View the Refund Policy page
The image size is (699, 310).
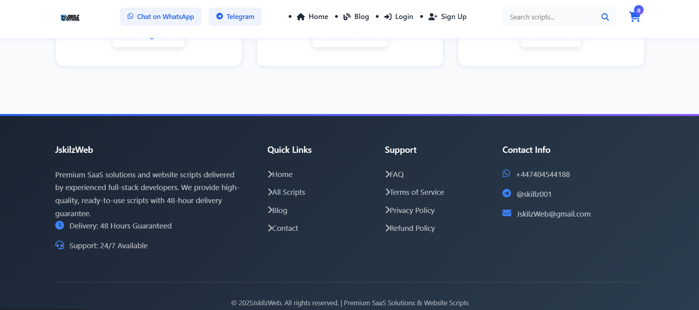[411, 228]
